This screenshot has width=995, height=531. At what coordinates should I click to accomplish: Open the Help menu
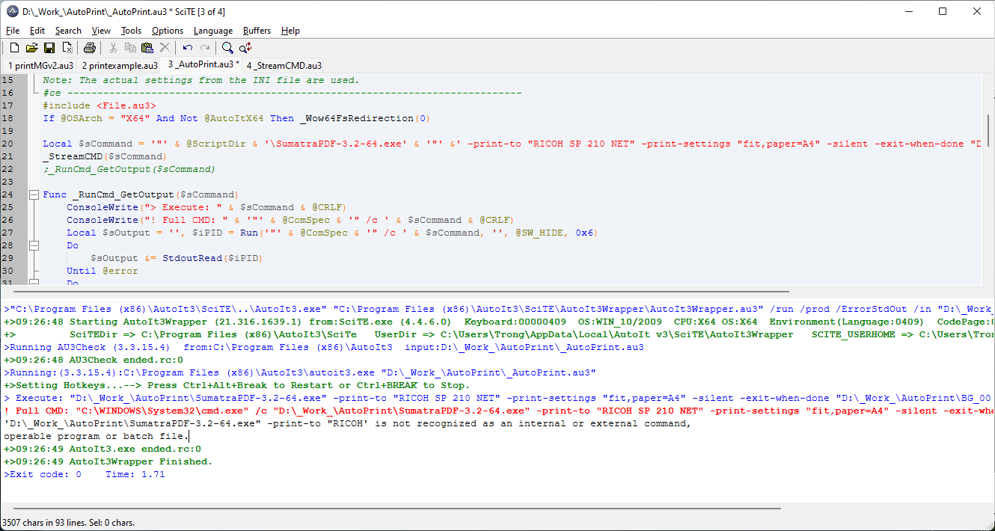coord(291,31)
